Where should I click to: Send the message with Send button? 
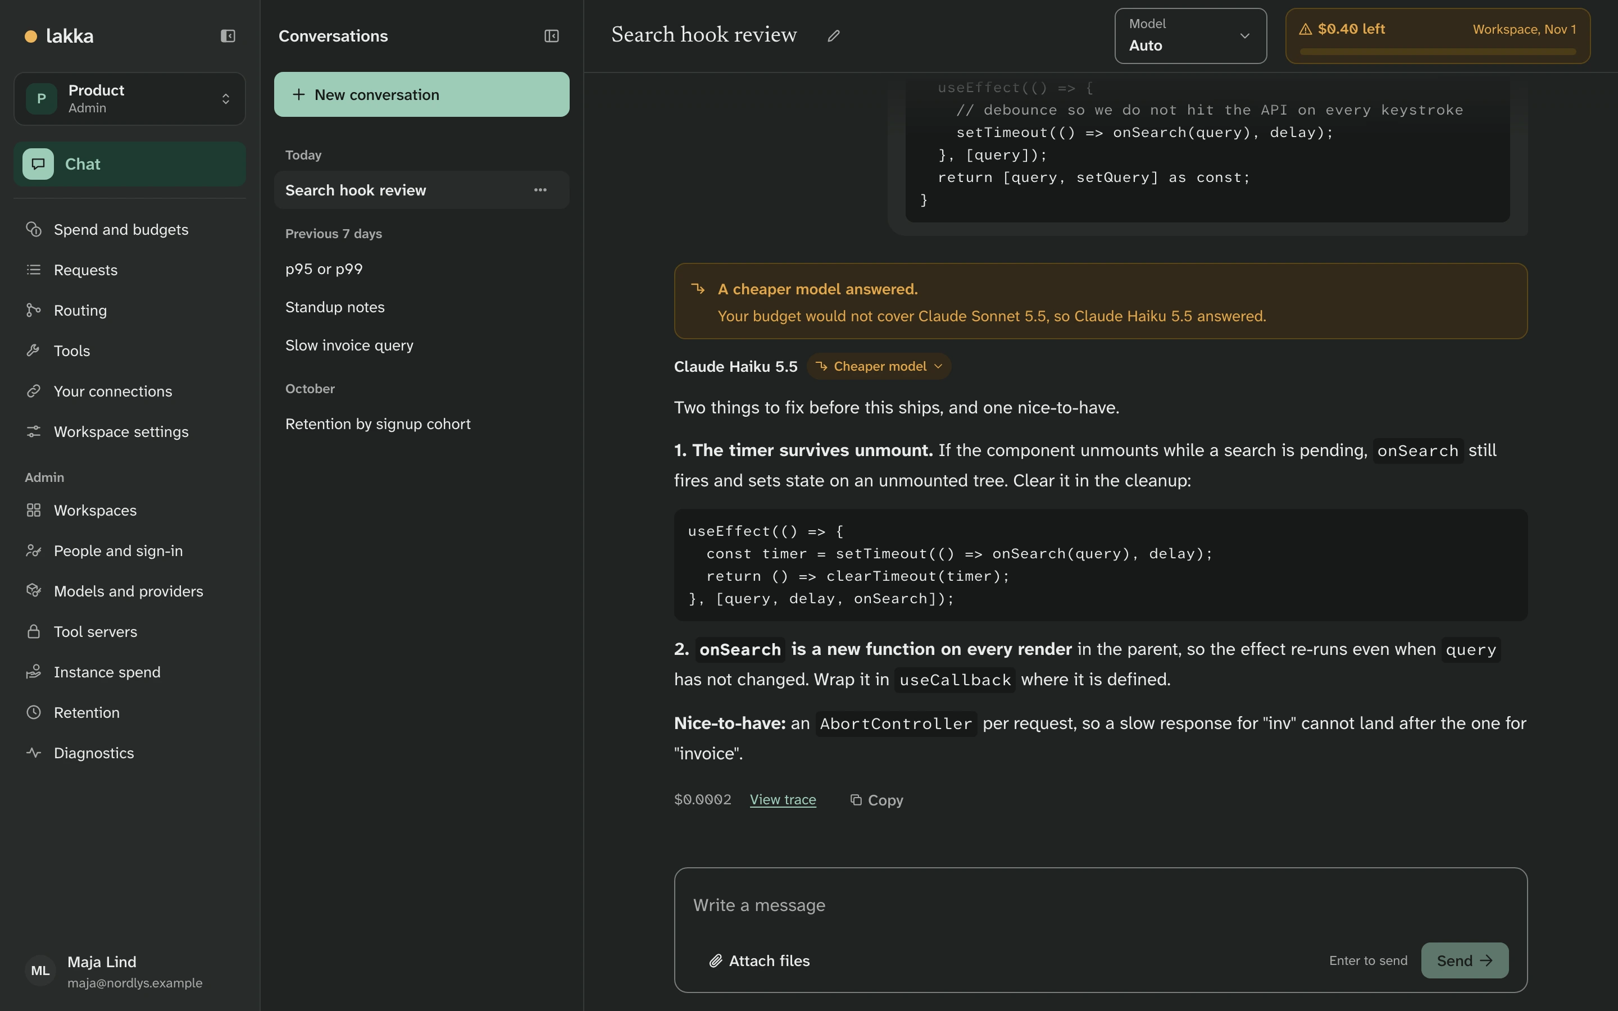pos(1464,961)
